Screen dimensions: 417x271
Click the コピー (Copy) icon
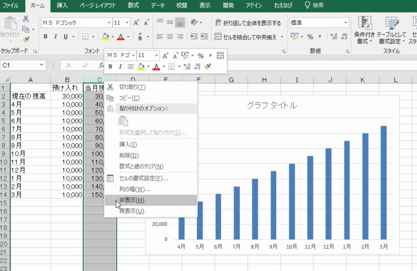pos(26,29)
